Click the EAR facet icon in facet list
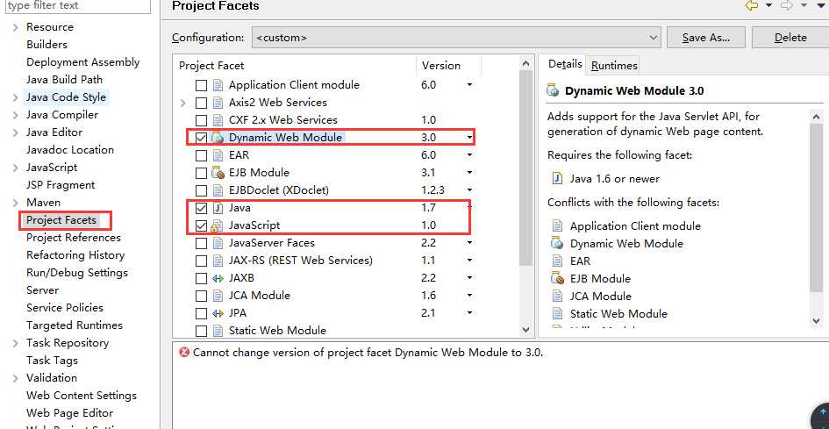 pos(218,155)
